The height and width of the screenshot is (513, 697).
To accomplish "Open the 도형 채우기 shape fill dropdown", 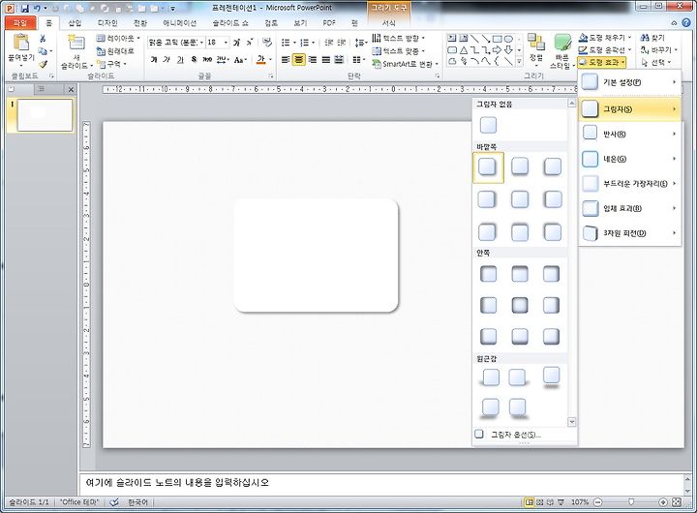I will point(605,38).
